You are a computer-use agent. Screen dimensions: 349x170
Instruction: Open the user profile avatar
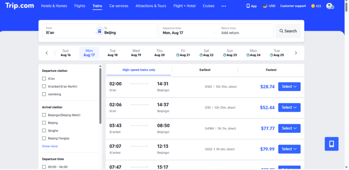[329, 6]
